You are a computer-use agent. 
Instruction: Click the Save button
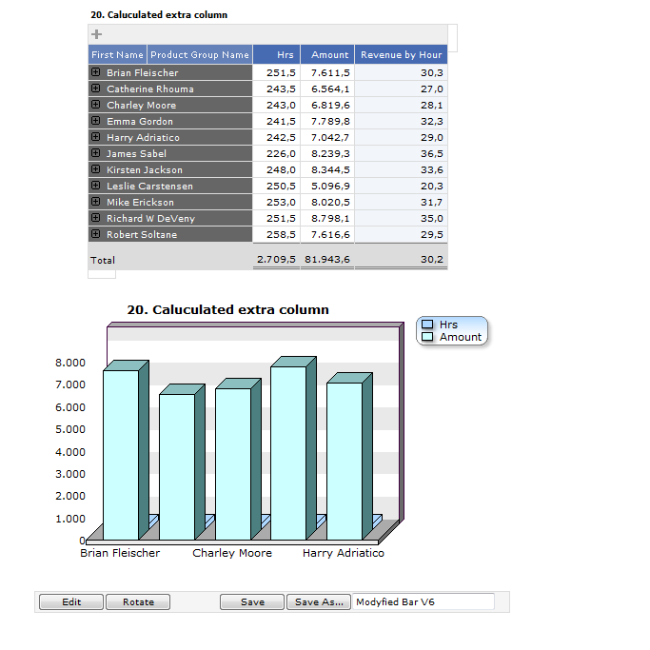(252, 602)
